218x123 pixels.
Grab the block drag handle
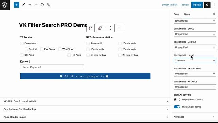pos(105,28)
